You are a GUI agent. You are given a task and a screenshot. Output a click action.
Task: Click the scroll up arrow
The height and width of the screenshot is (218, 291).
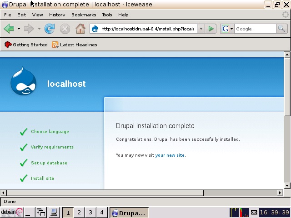pyautogui.click(x=287, y=54)
